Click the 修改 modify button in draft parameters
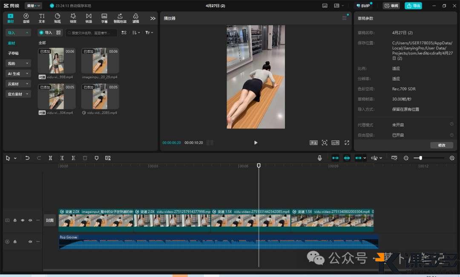 click(442, 145)
